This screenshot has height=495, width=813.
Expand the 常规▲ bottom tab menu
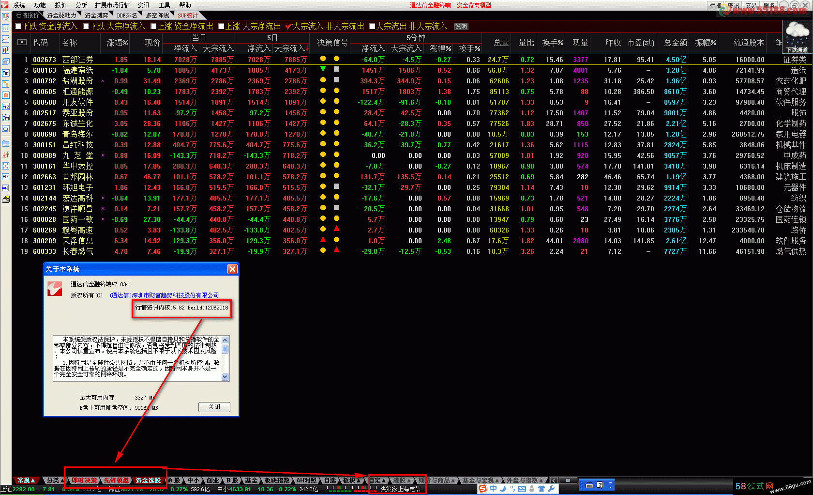26,480
